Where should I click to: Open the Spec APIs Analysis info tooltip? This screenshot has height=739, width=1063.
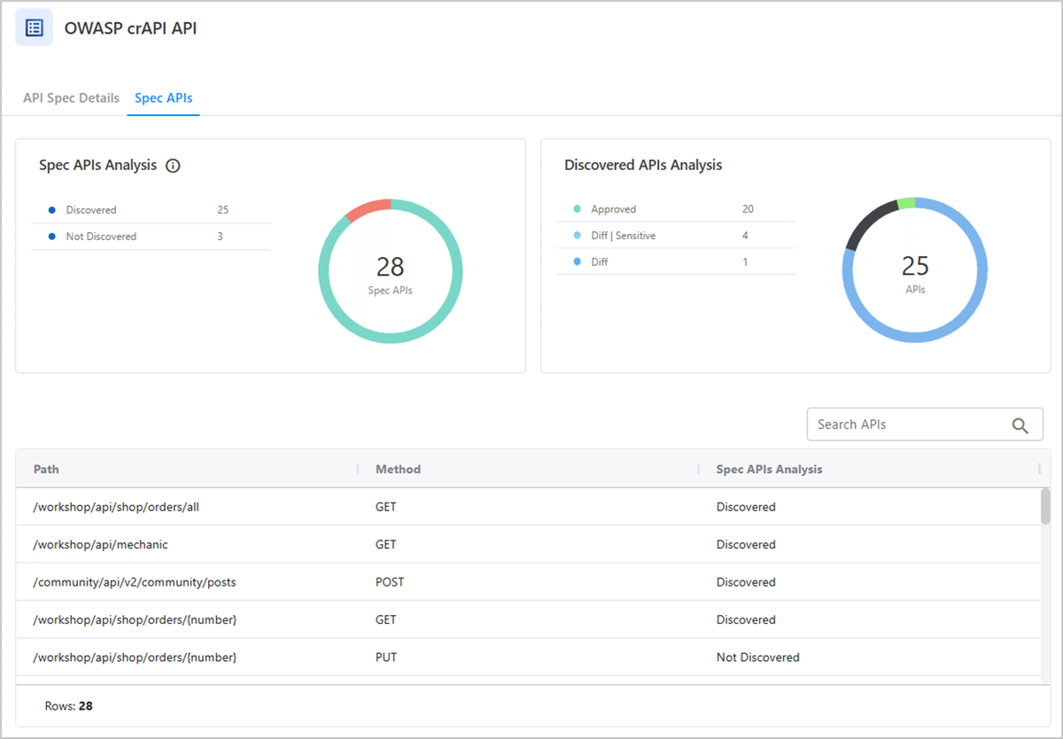click(x=173, y=165)
